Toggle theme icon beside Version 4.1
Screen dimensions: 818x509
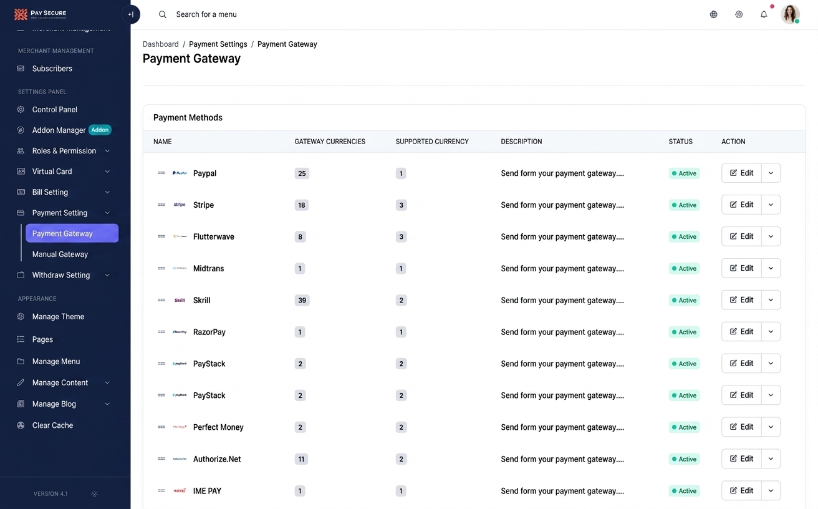pyautogui.click(x=95, y=493)
